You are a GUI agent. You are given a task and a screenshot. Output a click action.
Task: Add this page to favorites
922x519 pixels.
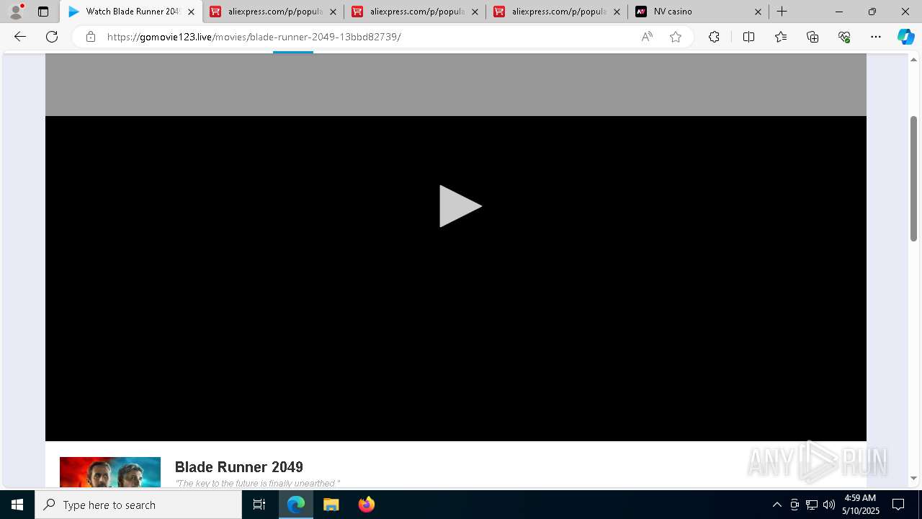pos(676,37)
